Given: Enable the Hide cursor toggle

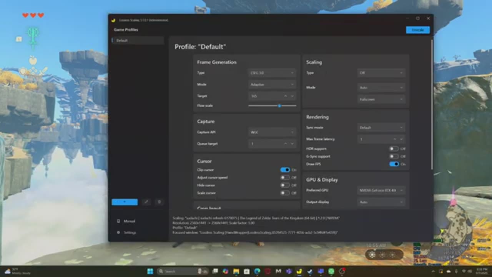Looking at the screenshot, I should (x=285, y=185).
